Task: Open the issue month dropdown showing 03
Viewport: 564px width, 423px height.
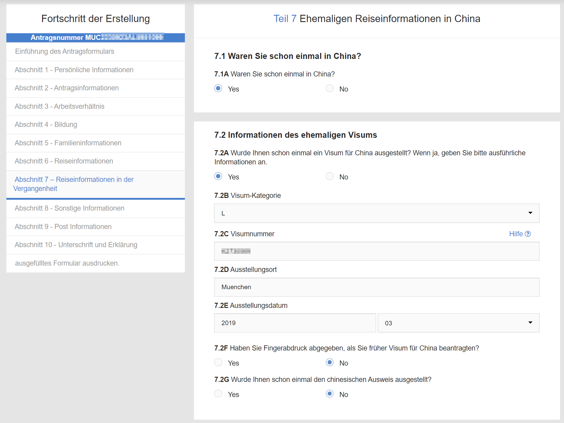Action: coord(458,323)
